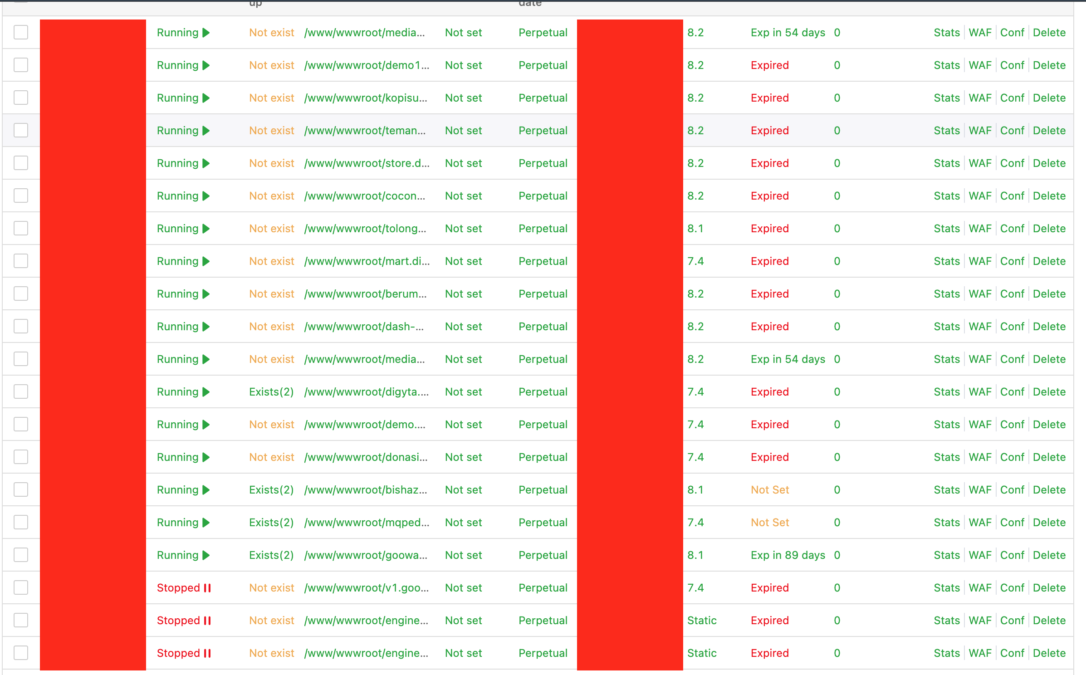
Task: Click the play icon beside Running on media row
Action: point(206,32)
